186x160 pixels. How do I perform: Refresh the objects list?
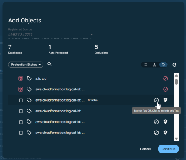point(174,65)
